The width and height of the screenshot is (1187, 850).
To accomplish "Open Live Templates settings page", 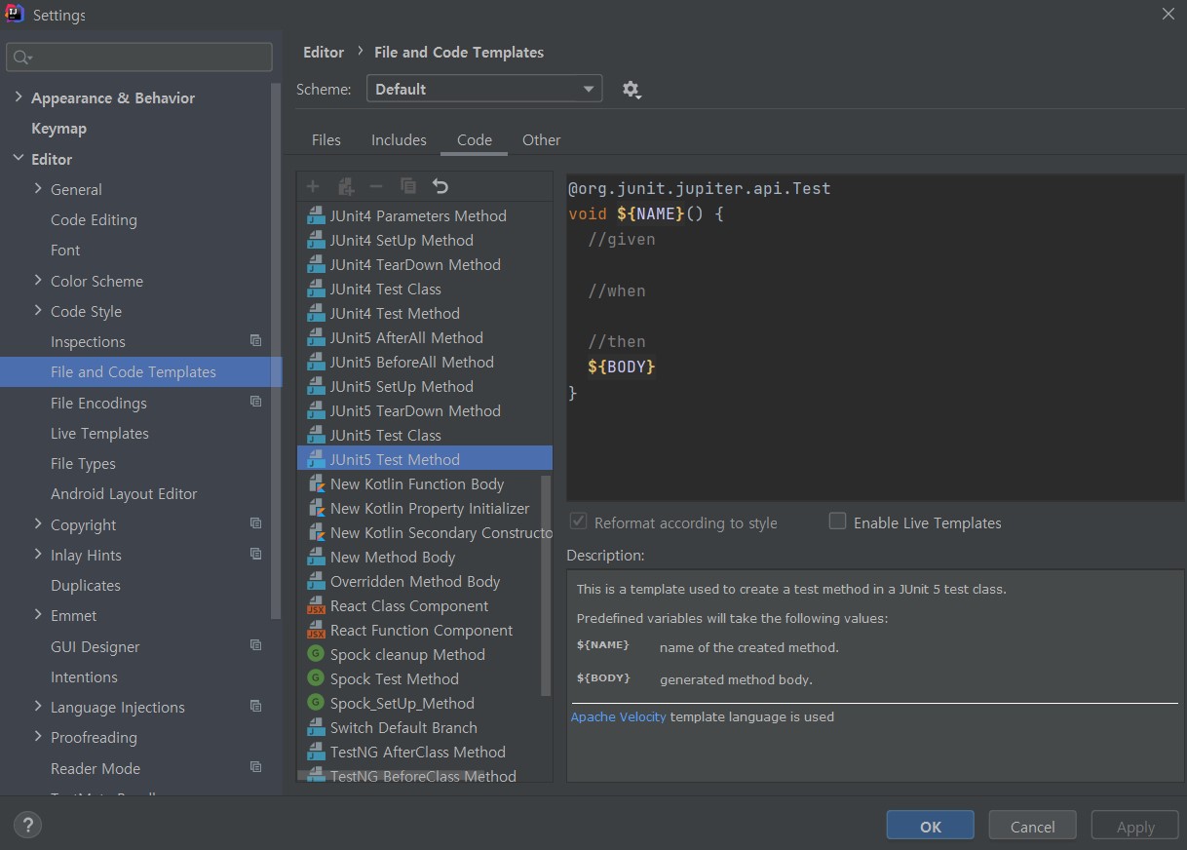I will pyautogui.click(x=99, y=433).
